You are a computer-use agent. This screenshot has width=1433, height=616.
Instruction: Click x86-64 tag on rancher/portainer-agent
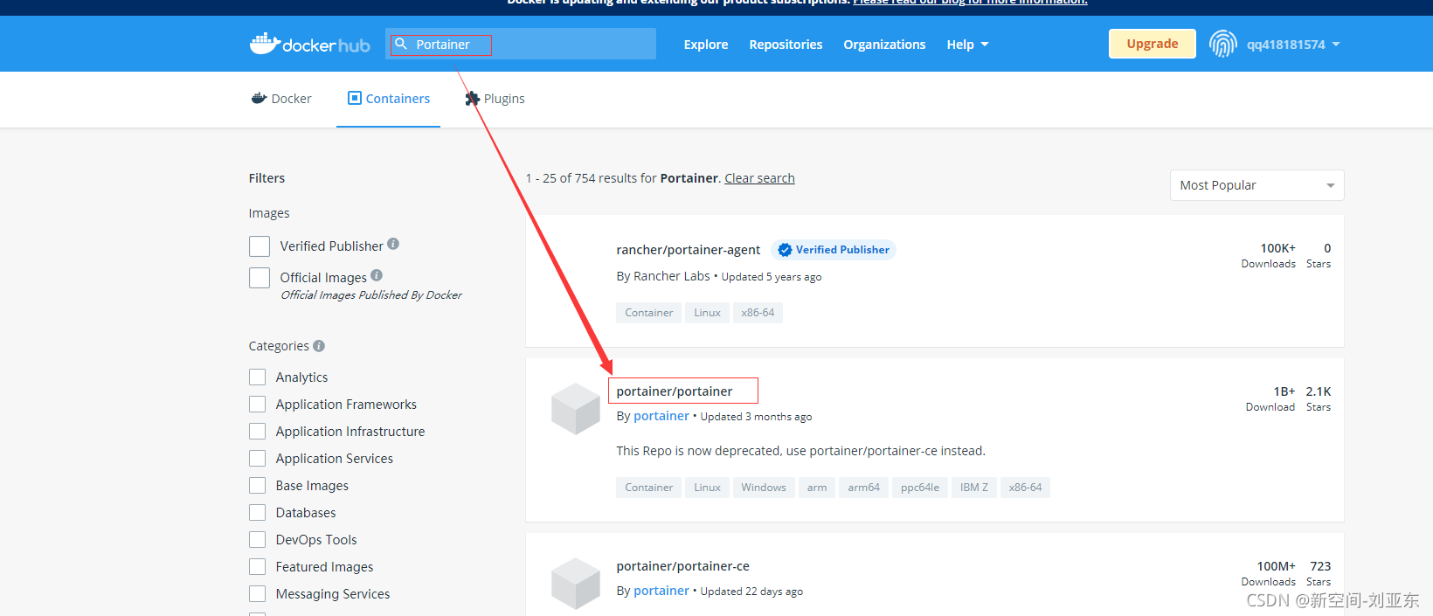click(x=758, y=313)
